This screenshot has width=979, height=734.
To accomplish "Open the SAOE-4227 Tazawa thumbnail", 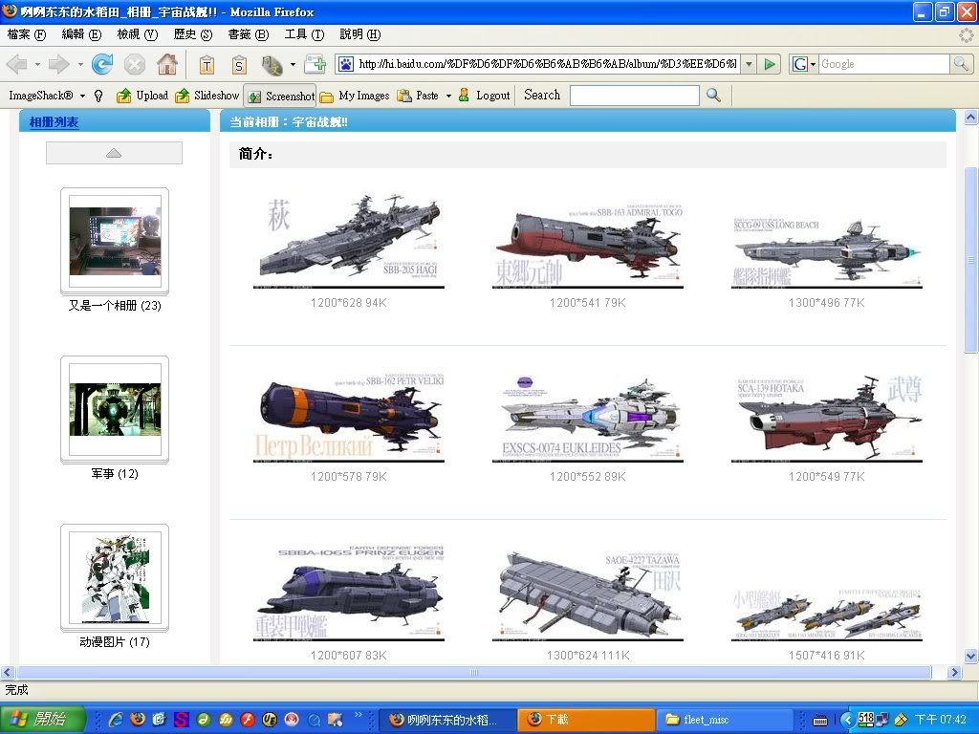I will (x=588, y=595).
